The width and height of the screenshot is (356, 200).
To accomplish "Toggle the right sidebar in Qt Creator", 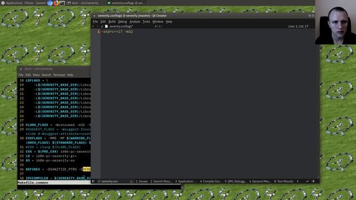I will point(313,181).
